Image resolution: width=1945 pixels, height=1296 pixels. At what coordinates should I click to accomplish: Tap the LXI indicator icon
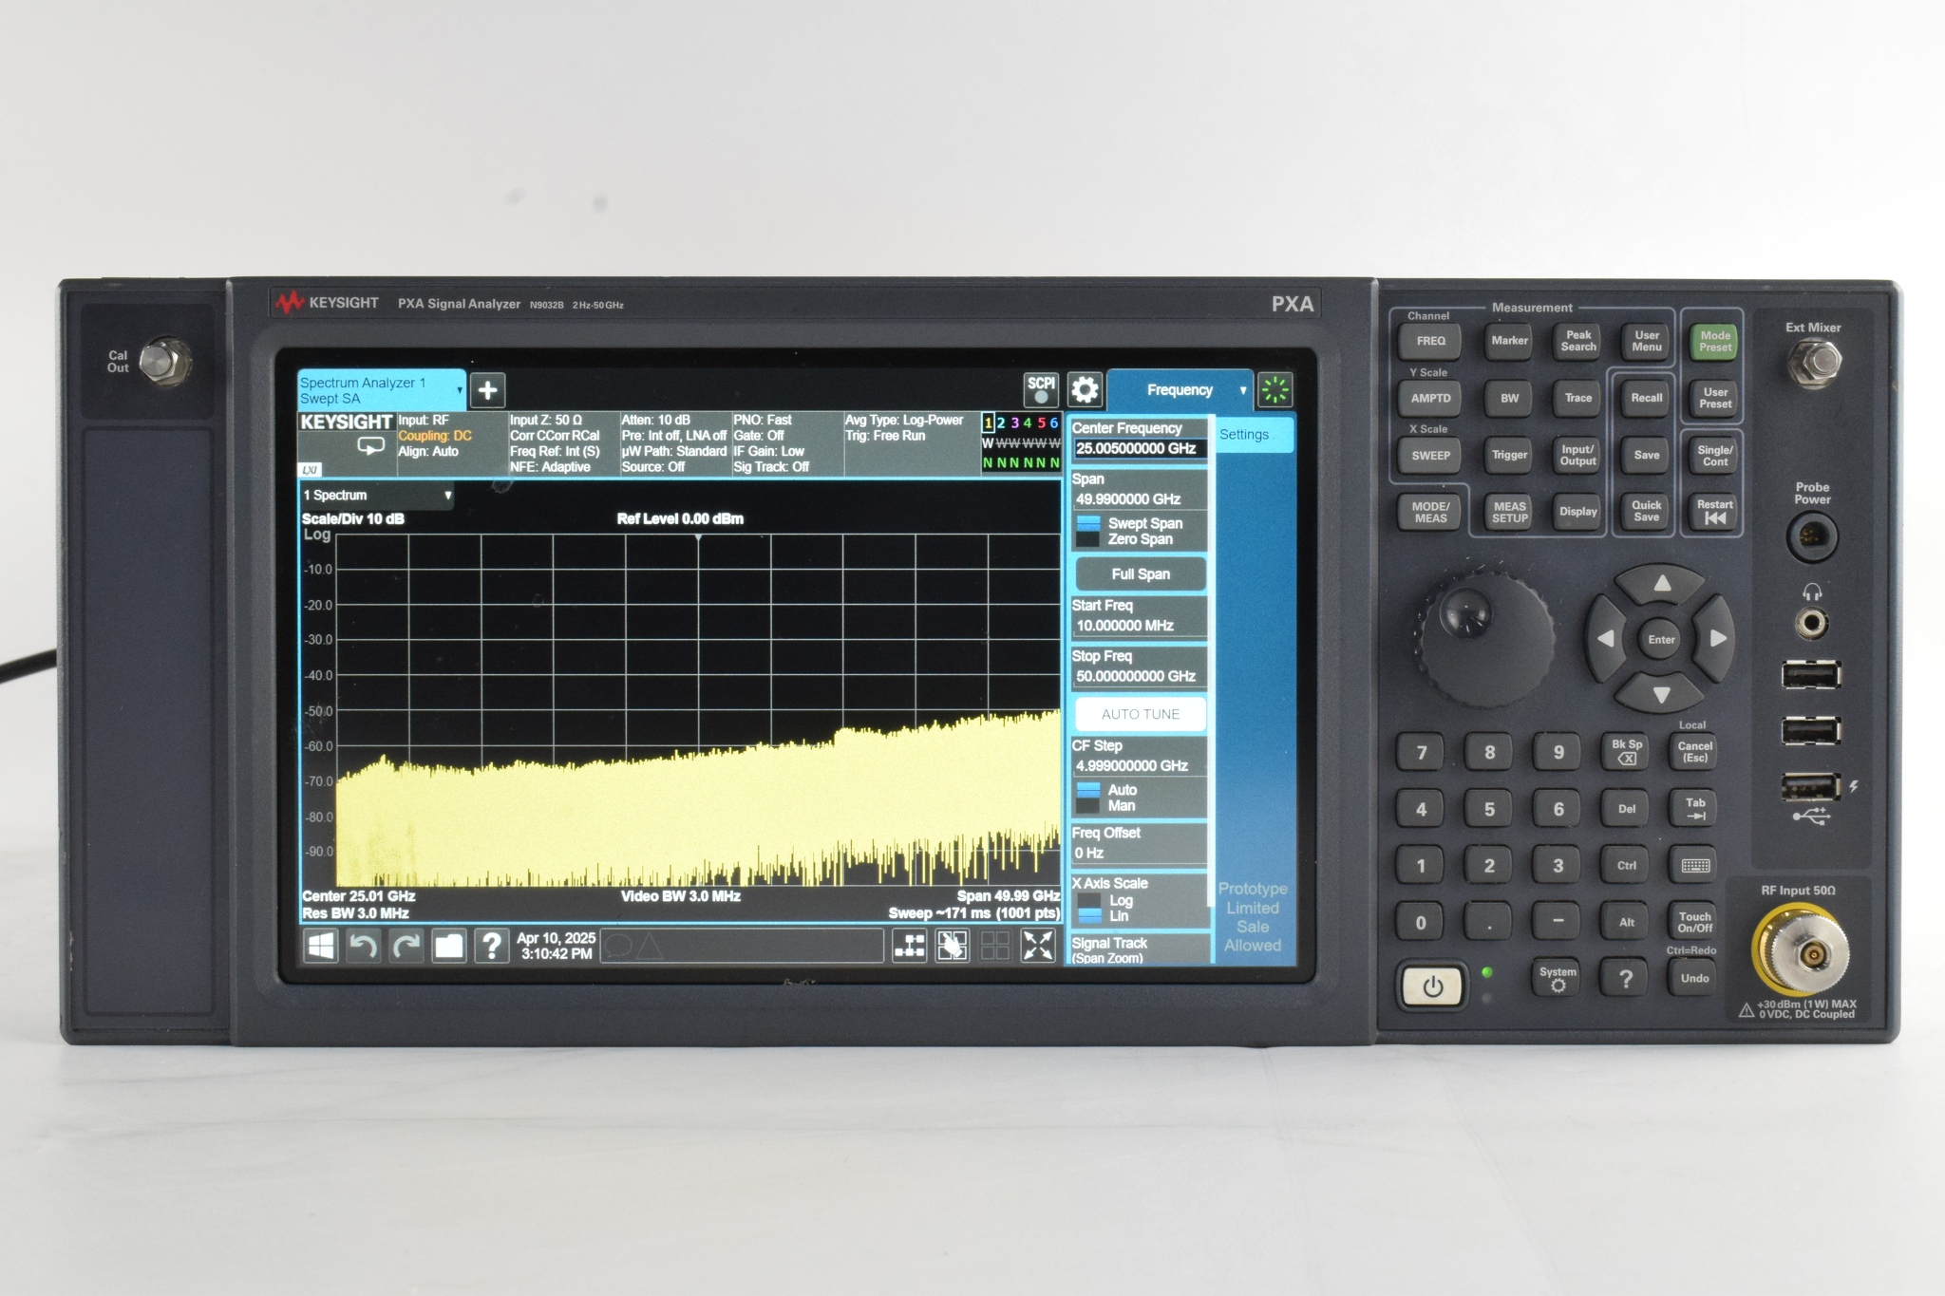(311, 470)
